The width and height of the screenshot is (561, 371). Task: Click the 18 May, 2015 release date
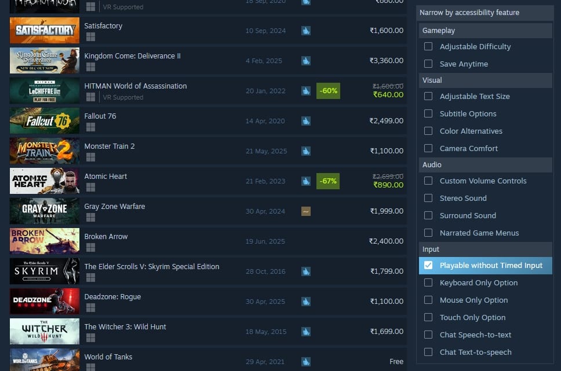pos(266,332)
